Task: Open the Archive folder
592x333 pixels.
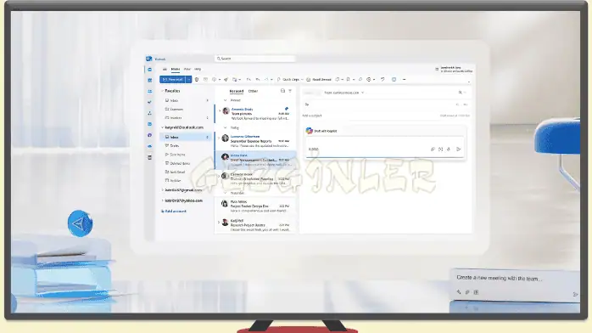Action: tap(187, 181)
